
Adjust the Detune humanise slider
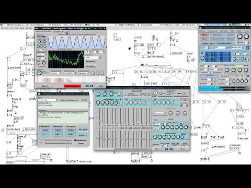coord(55,140)
